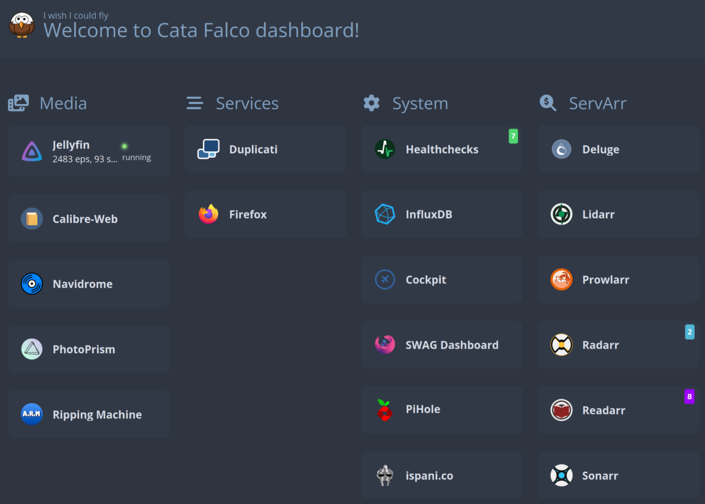Screen dimensions: 705x504
Task: Open the Healthchecks link
Action: tap(442, 149)
